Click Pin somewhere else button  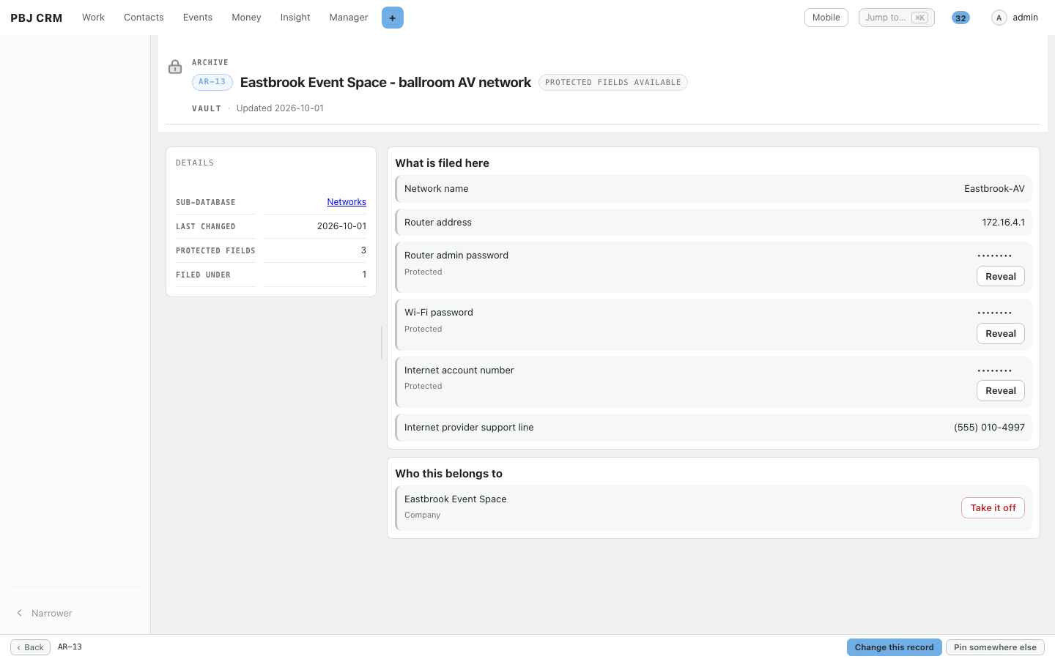click(x=995, y=647)
